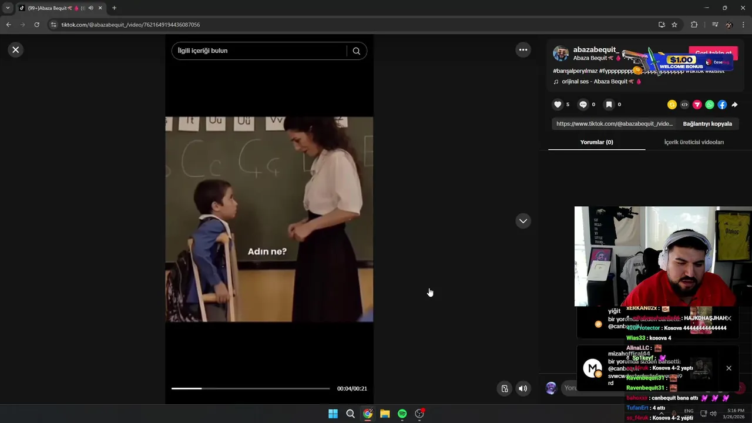Toggle auto-scroll icon beside volume button

[x=504, y=388]
